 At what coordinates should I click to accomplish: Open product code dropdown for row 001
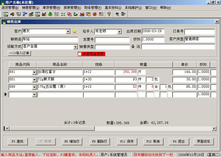[x=34, y=80]
